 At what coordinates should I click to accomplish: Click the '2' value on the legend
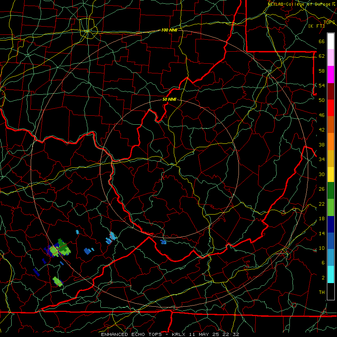tap(323, 278)
